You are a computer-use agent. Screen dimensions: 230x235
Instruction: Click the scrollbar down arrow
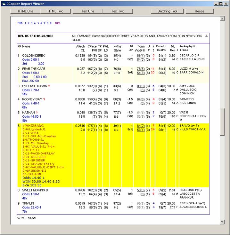222,222
